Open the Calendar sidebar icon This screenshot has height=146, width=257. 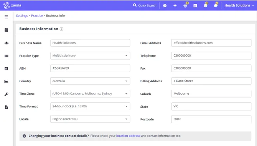(x=6, y=30)
